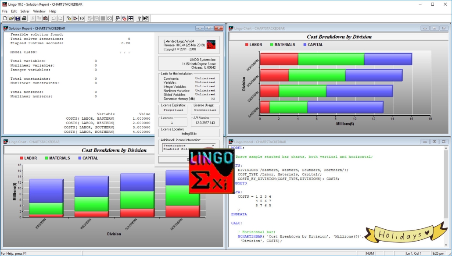This screenshot has width=452, height=256.
Task: Save the model via the Save disk icon
Action: 18,18
